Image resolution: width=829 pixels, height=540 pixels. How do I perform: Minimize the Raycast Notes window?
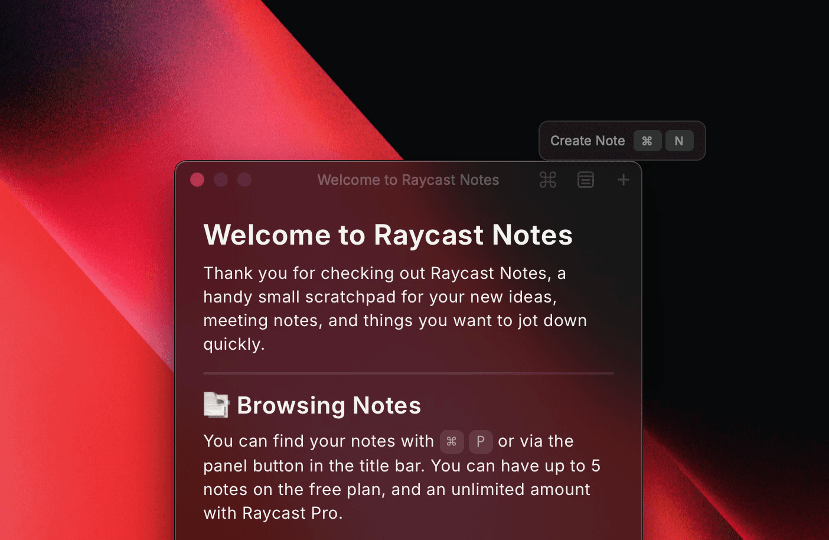click(x=221, y=180)
